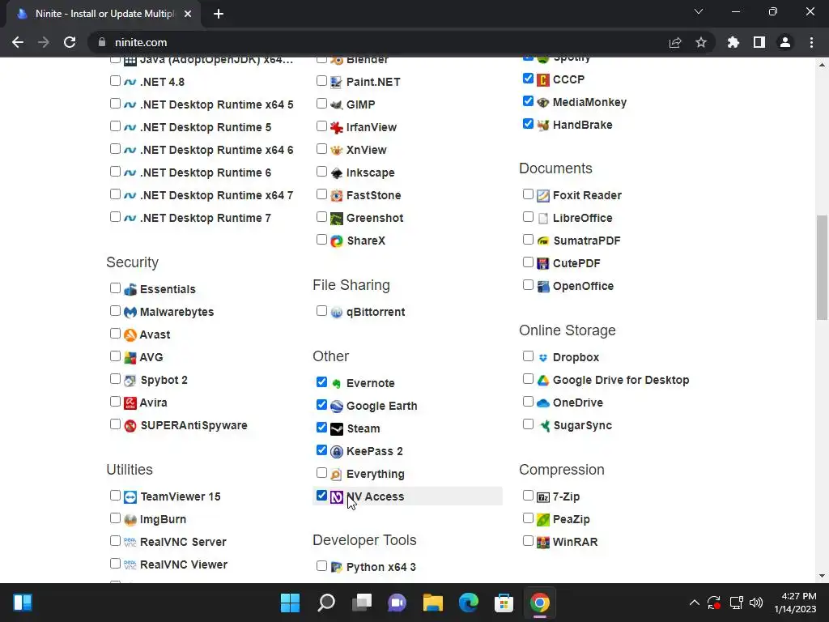829x622 pixels.
Task: Click the Foxit Reader icon
Action: click(x=543, y=196)
